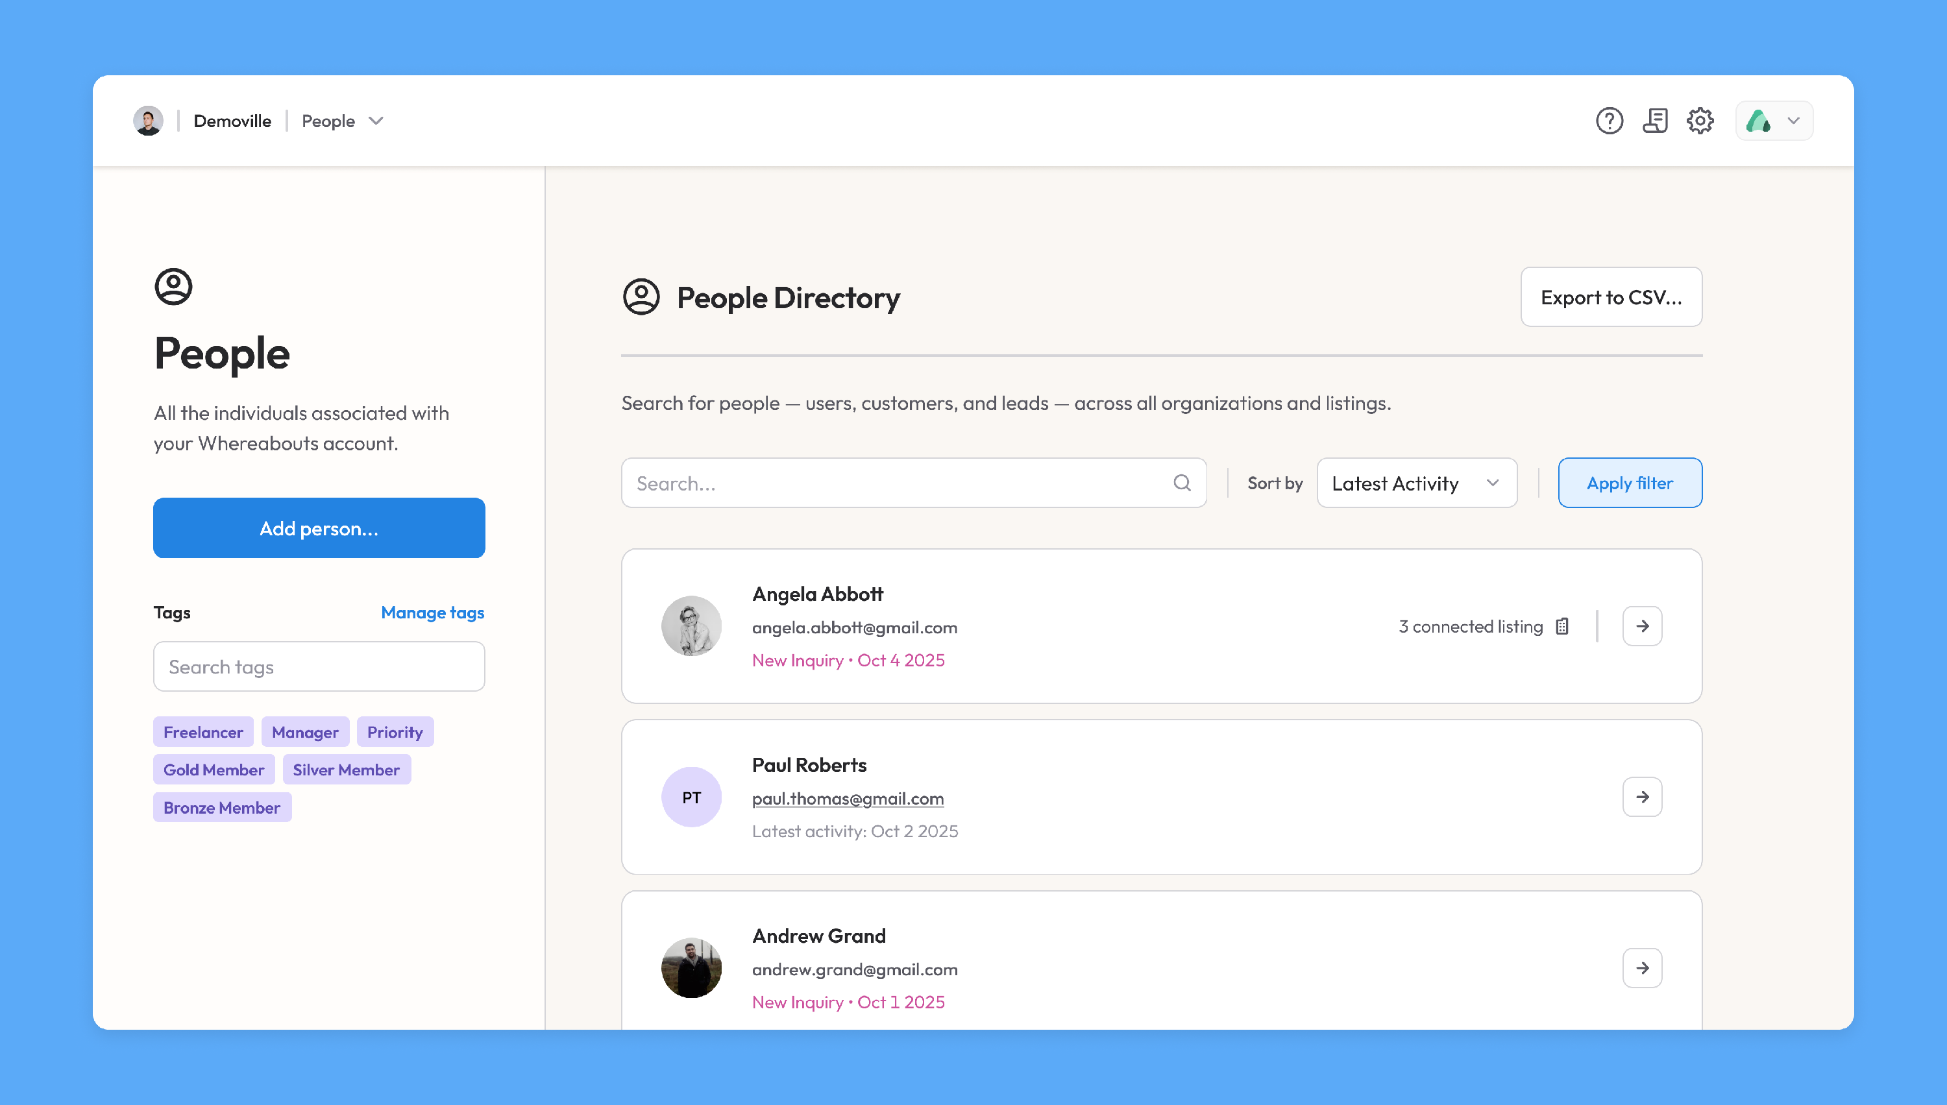Screen dimensions: 1947x1105
Task: Click the search magnifier icon in search box
Action: (x=1181, y=483)
